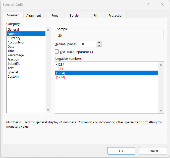The image size is (170, 158).
Task: Pick the Special category
Action: coord(26,72)
